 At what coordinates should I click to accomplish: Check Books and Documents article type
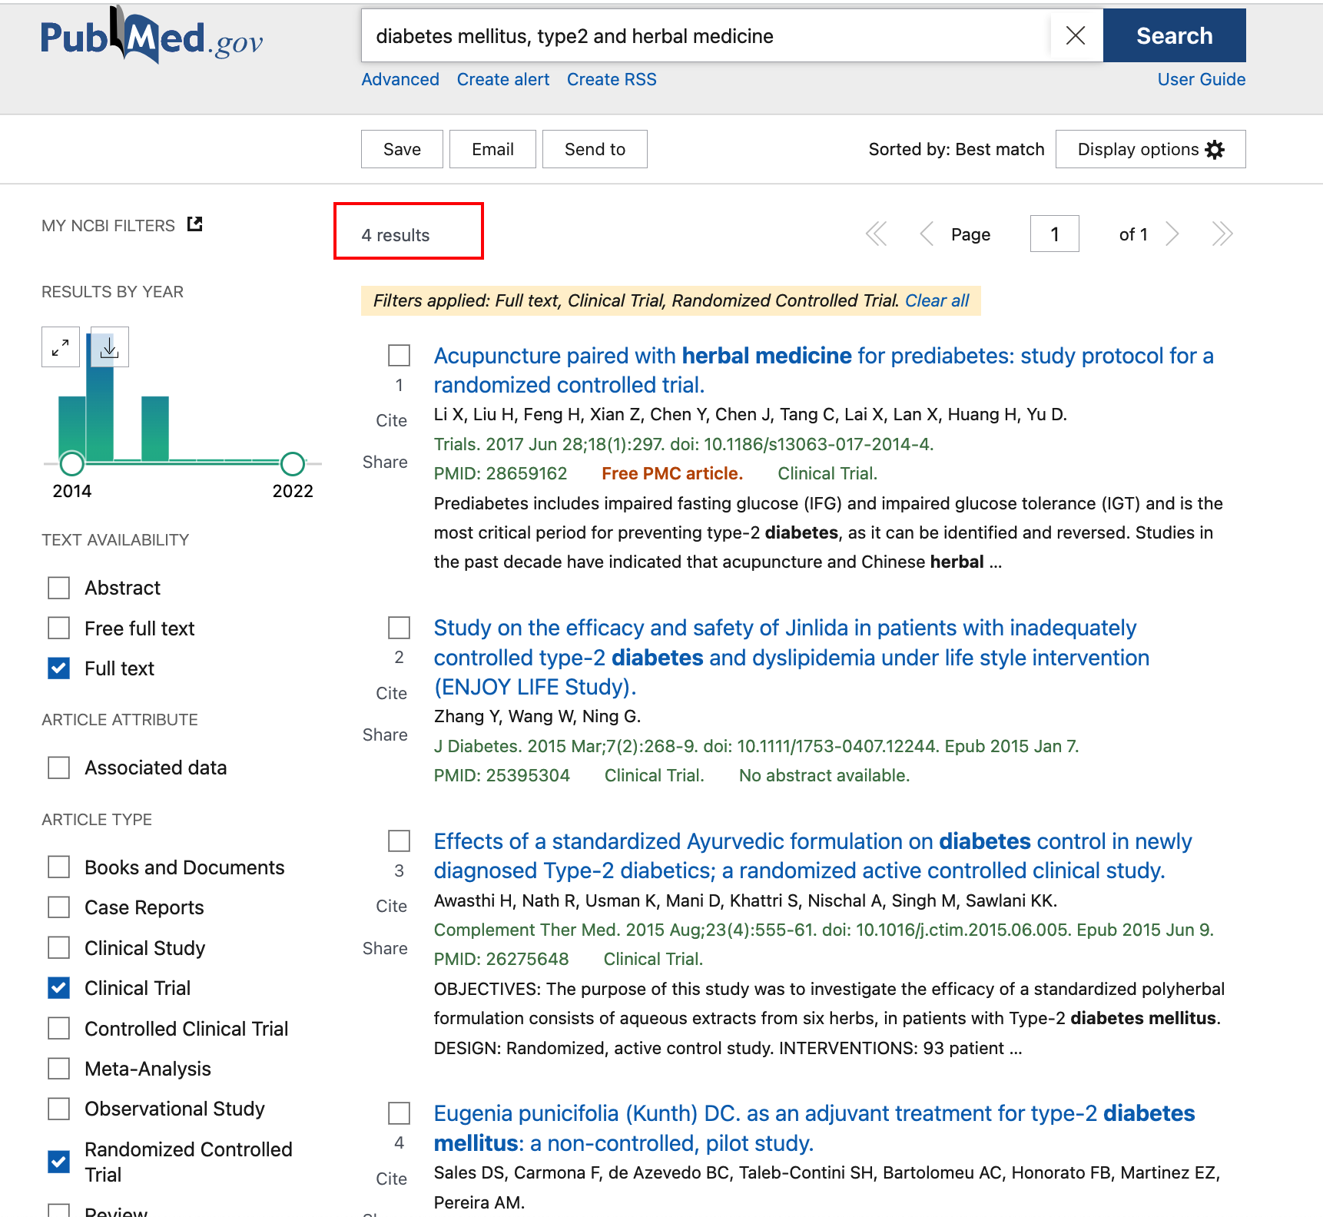tap(59, 867)
